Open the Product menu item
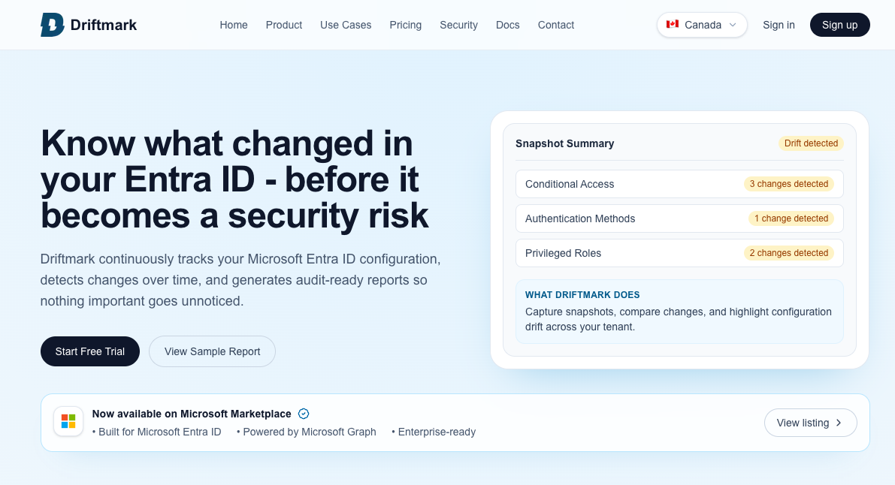Viewport: 895px width, 485px height. pos(284,25)
